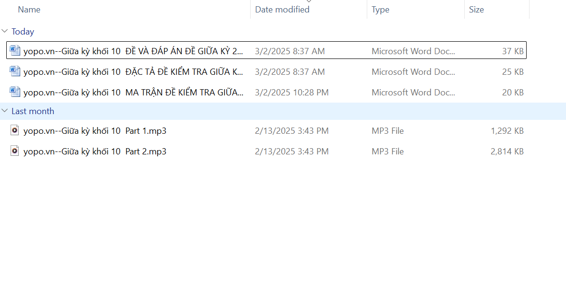This screenshot has height=292, width=566.
Task: Click the Word icon of ĐẶC TẢ ĐỀ file
Action: [15, 71]
